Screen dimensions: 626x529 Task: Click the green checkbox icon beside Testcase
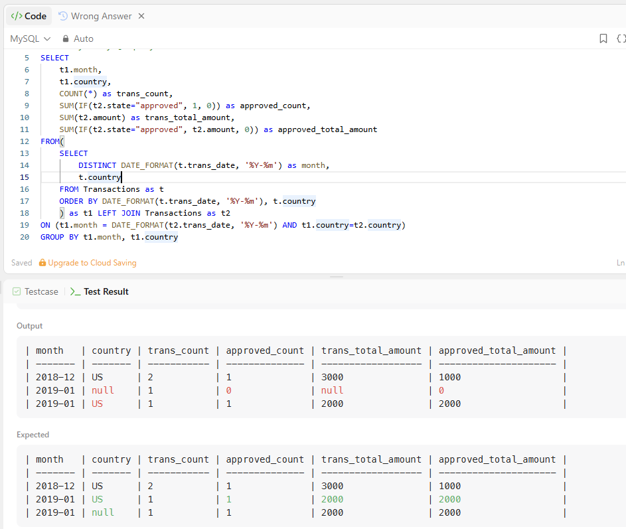point(17,291)
